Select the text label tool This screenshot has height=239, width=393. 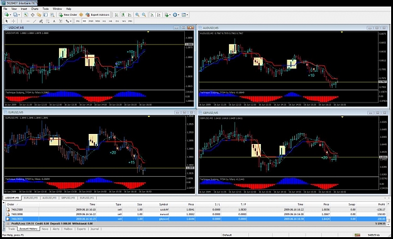(60, 21)
